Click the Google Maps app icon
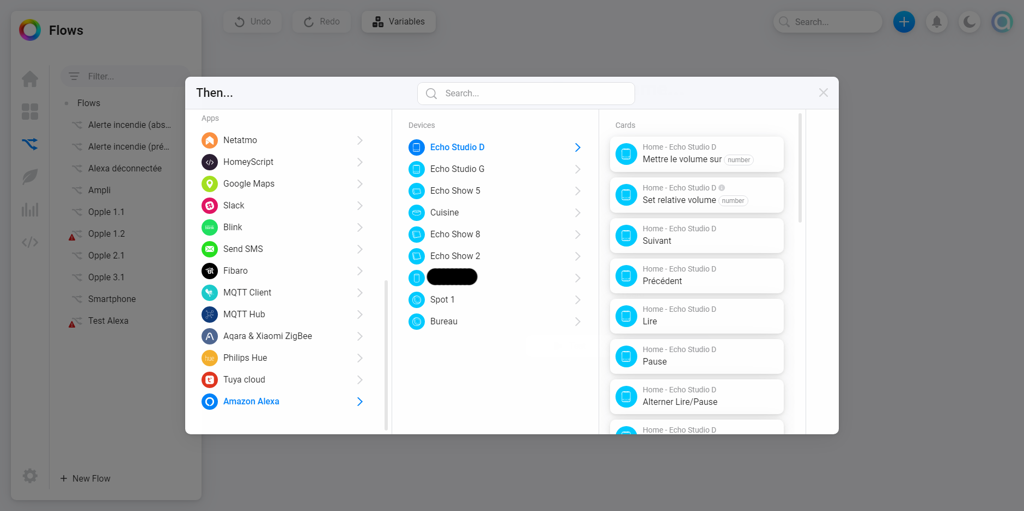Viewport: 1024px width, 511px height. (210, 184)
